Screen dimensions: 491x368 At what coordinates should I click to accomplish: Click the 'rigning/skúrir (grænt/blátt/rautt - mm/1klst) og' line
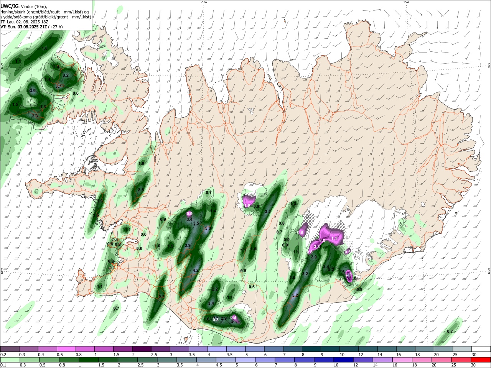pyautogui.click(x=44, y=12)
